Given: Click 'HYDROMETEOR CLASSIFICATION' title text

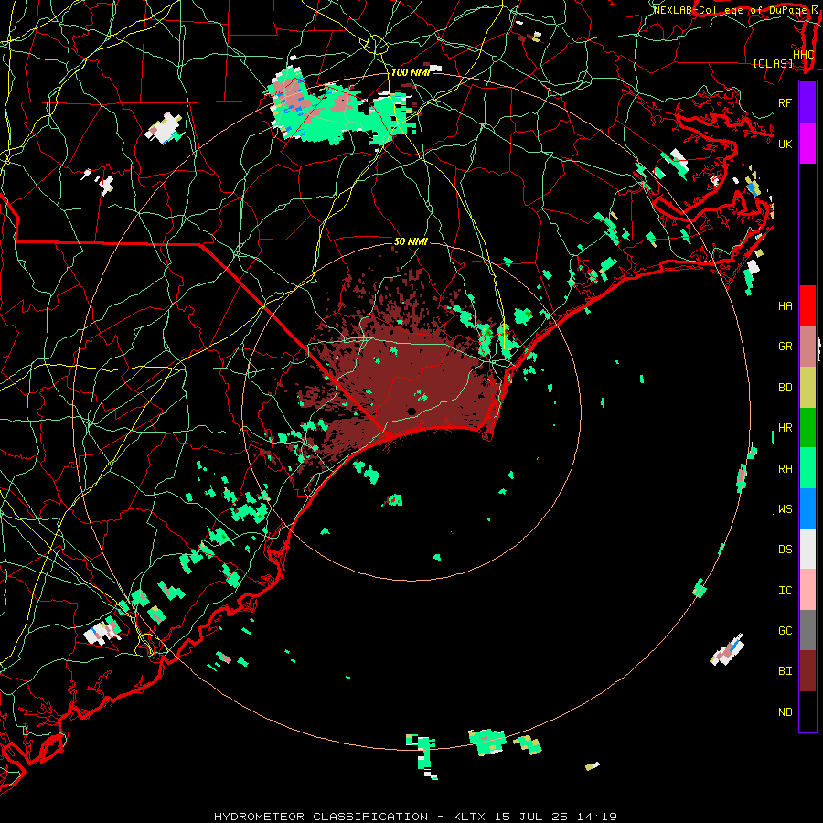Looking at the screenshot, I should tap(321, 817).
